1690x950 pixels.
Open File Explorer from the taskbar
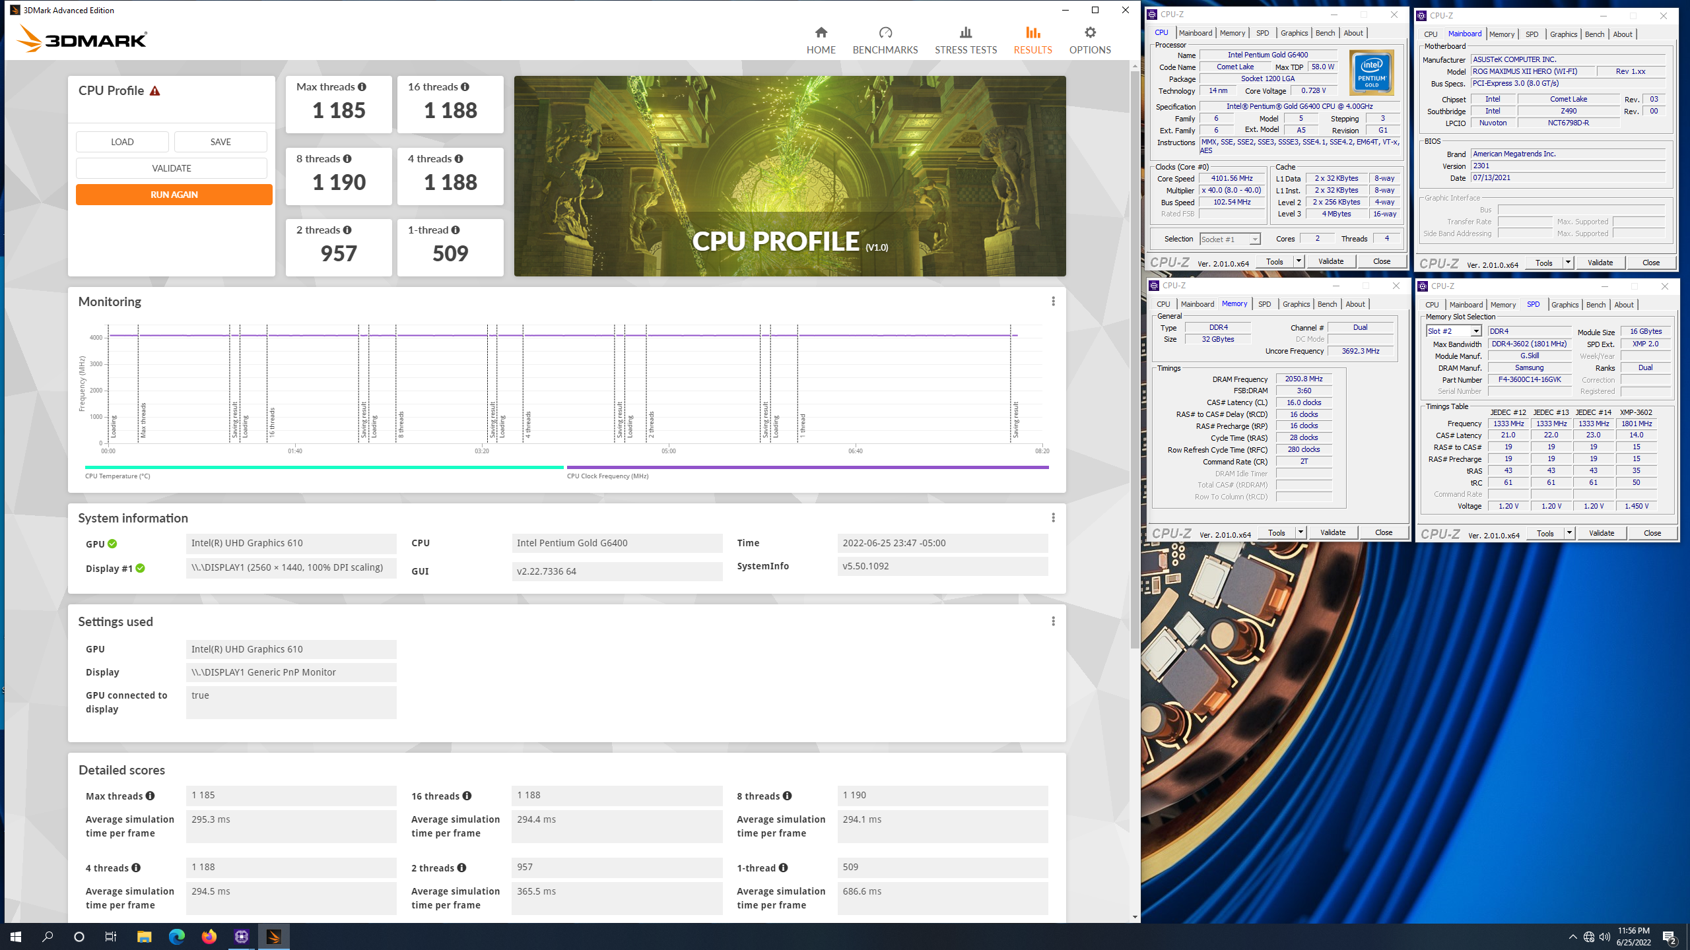click(144, 937)
